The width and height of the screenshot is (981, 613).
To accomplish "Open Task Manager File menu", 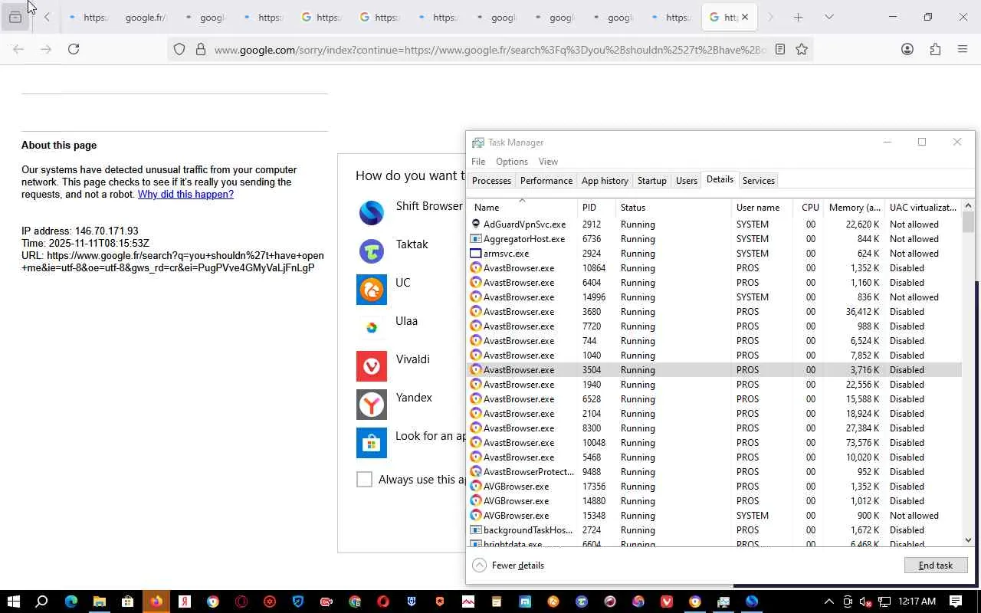I will click(x=478, y=162).
